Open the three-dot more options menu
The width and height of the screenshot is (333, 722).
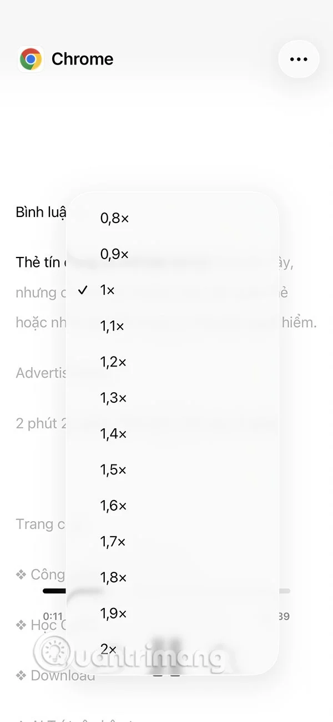[299, 58]
